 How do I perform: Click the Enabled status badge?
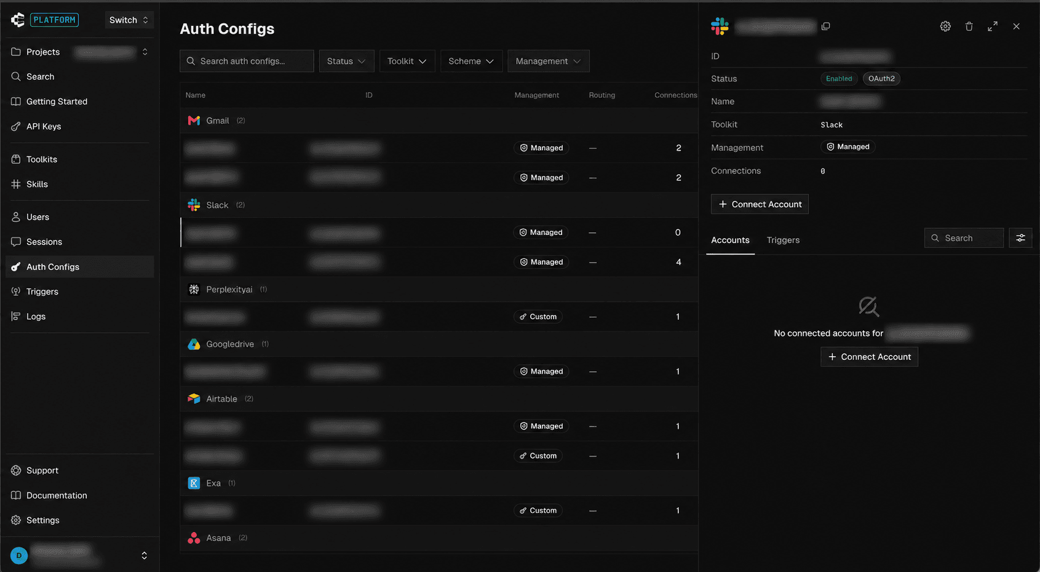pos(839,79)
